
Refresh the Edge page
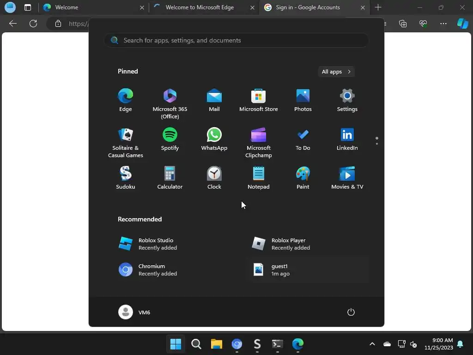coord(33,24)
